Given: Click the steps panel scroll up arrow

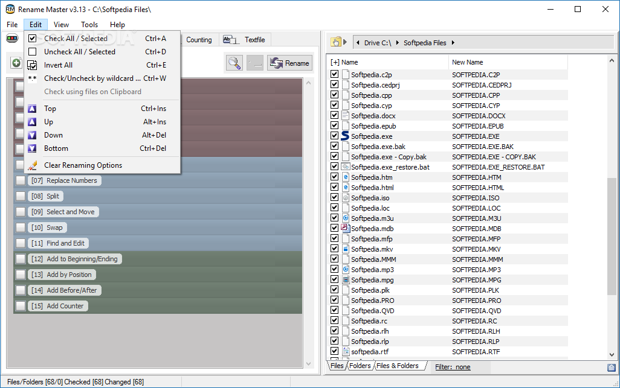Looking at the screenshot, I should [x=308, y=83].
